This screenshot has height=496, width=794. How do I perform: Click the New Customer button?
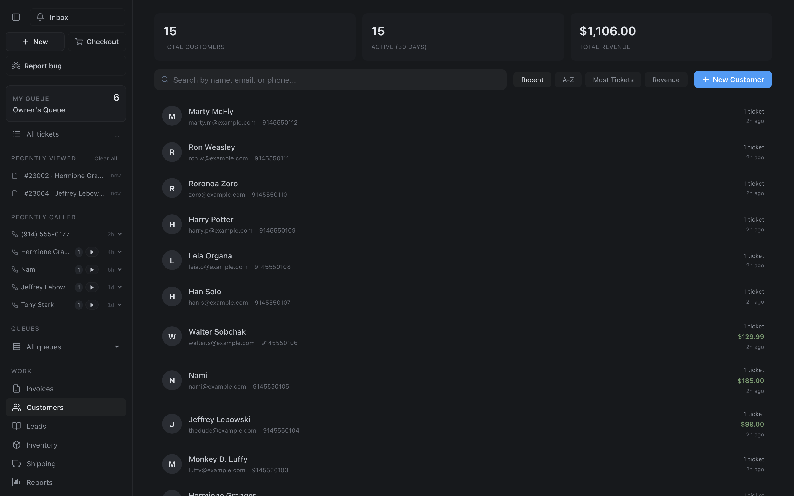[x=733, y=79]
